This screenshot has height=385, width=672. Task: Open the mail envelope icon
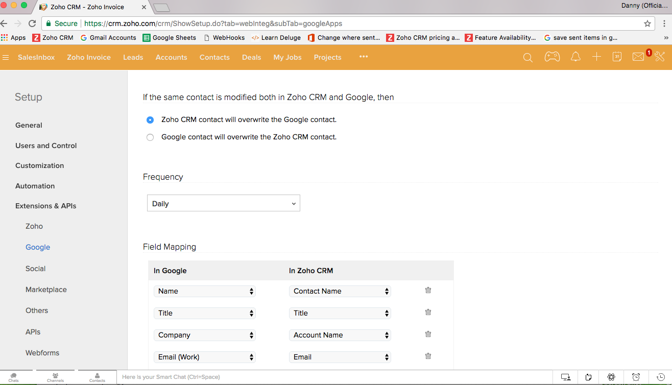click(x=638, y=57)
